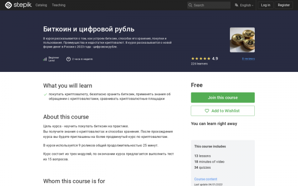The height and width of the screenshot is (186, 298).
Task: Click the 13 lessons entry
Action: pyautogui.click(x=203, y=156)
